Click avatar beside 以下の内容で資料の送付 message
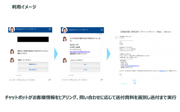The width and height of the screenshot is (180, 112). click(x=64, y=39)
